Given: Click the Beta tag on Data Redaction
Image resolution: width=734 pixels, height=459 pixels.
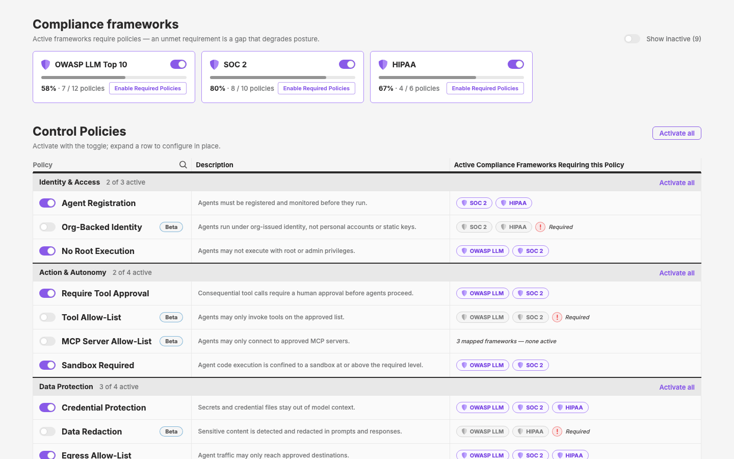Looking at the screenshot, I should click(171, 431).
